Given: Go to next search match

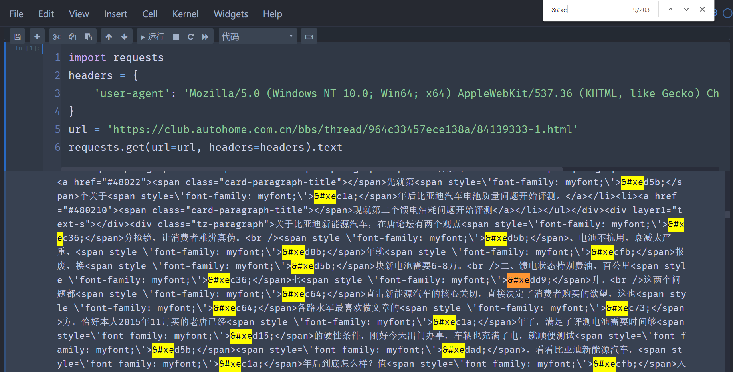Looking at the screenshot, I should point(686,10).
